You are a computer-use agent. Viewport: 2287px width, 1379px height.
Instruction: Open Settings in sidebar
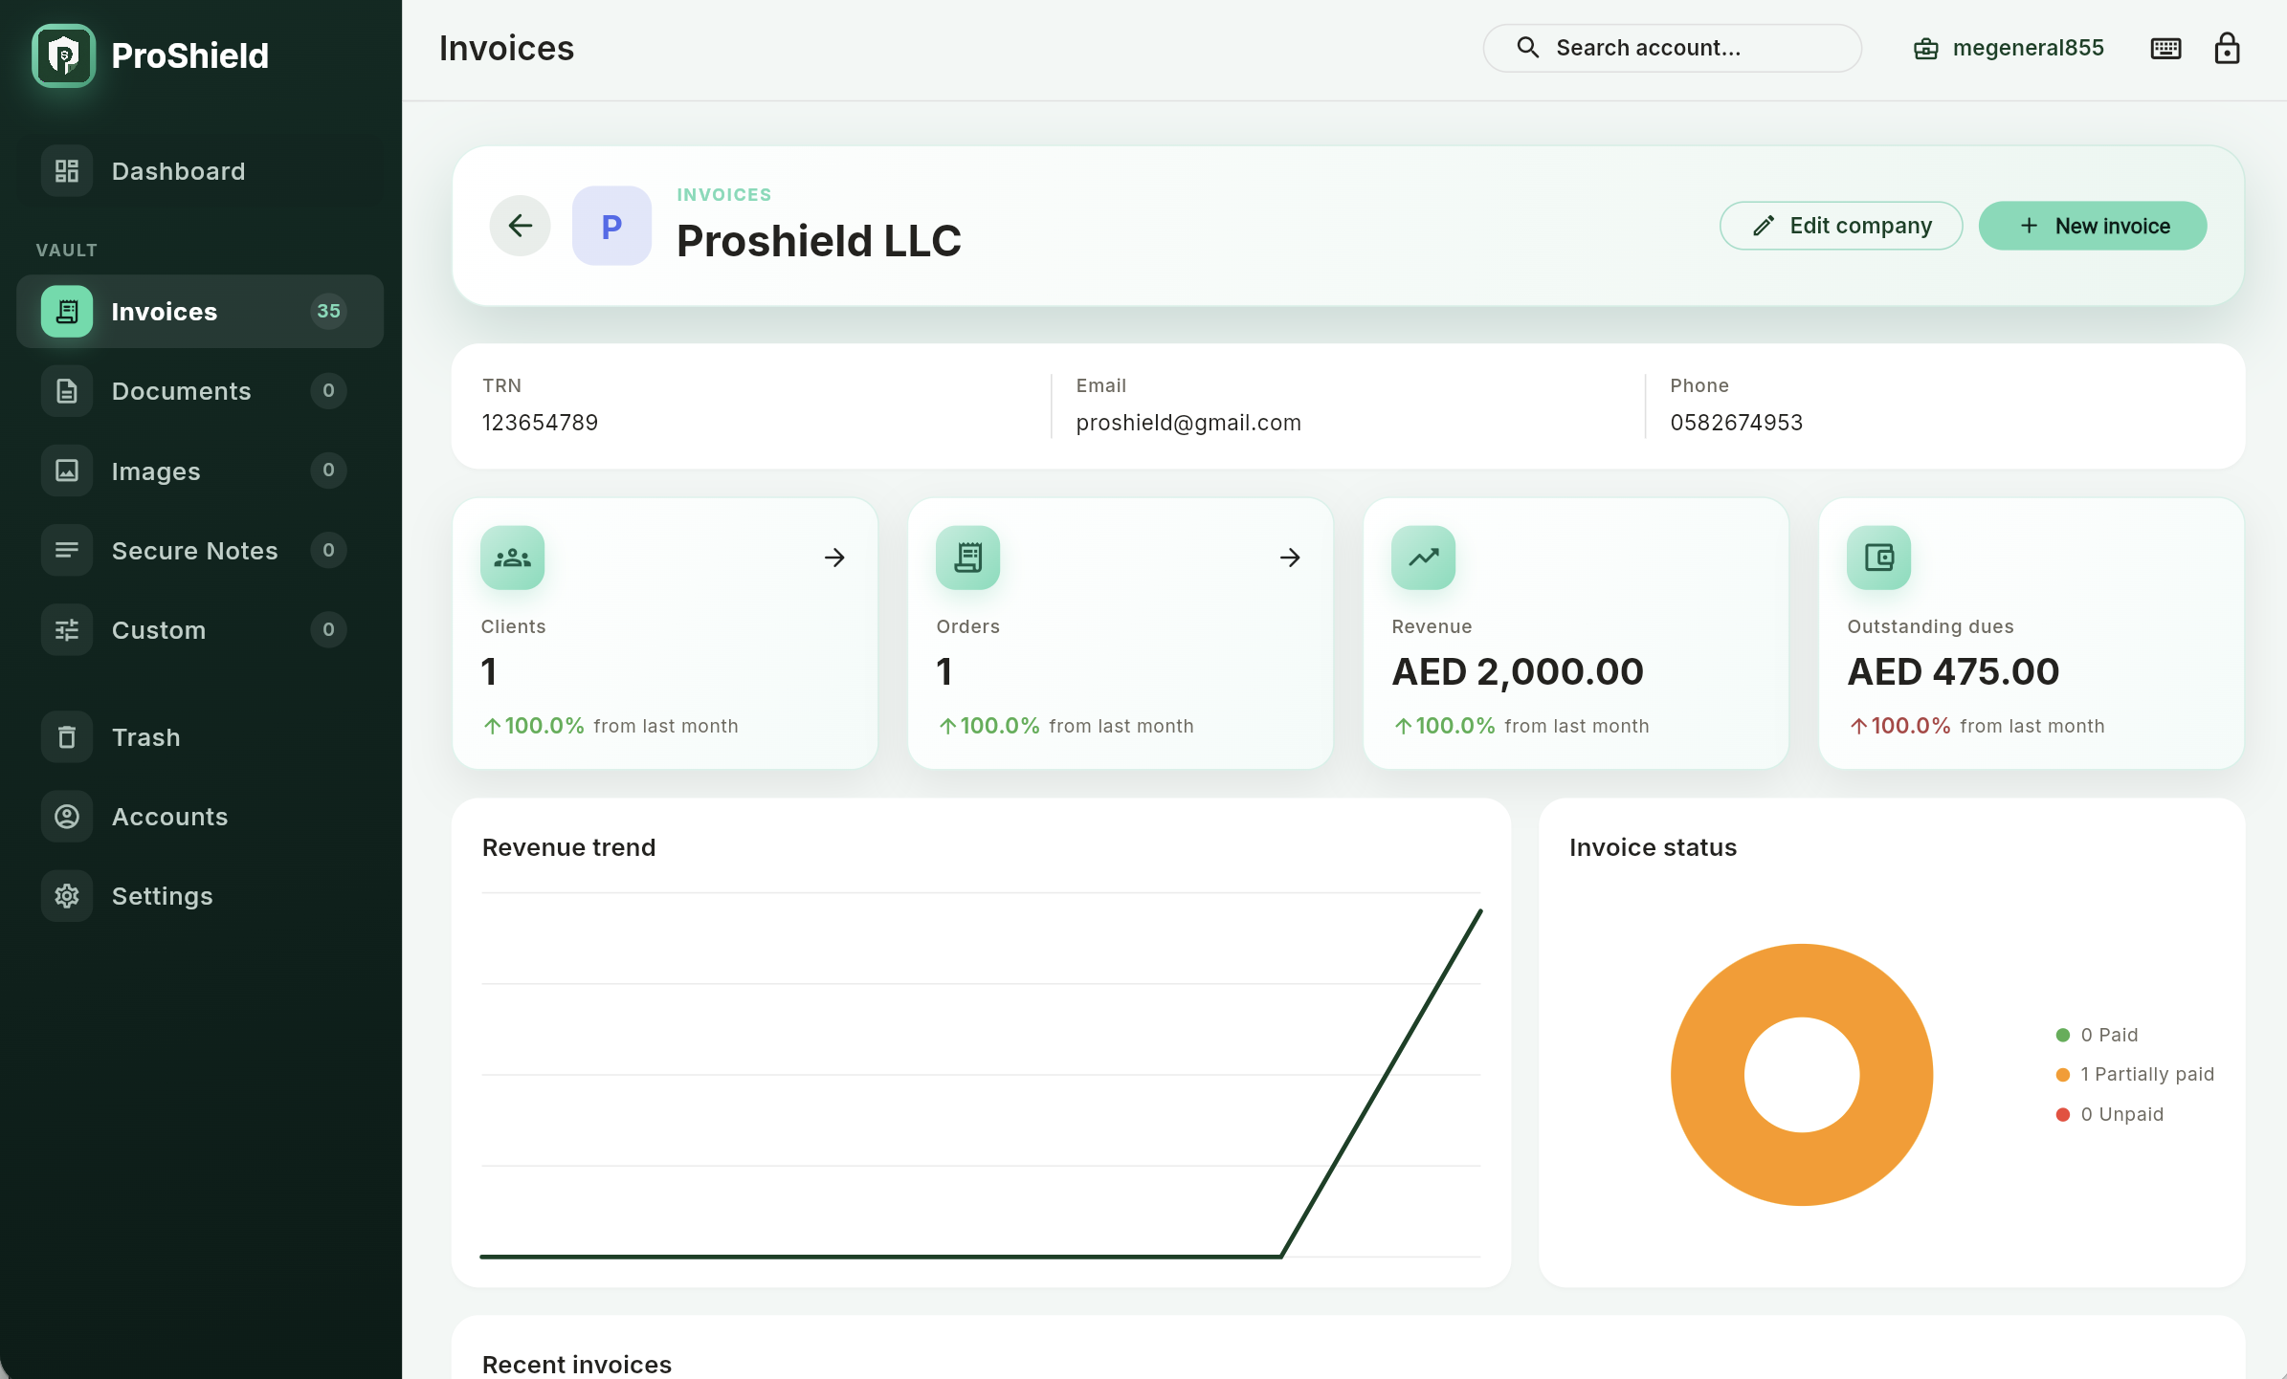(200, 896)
